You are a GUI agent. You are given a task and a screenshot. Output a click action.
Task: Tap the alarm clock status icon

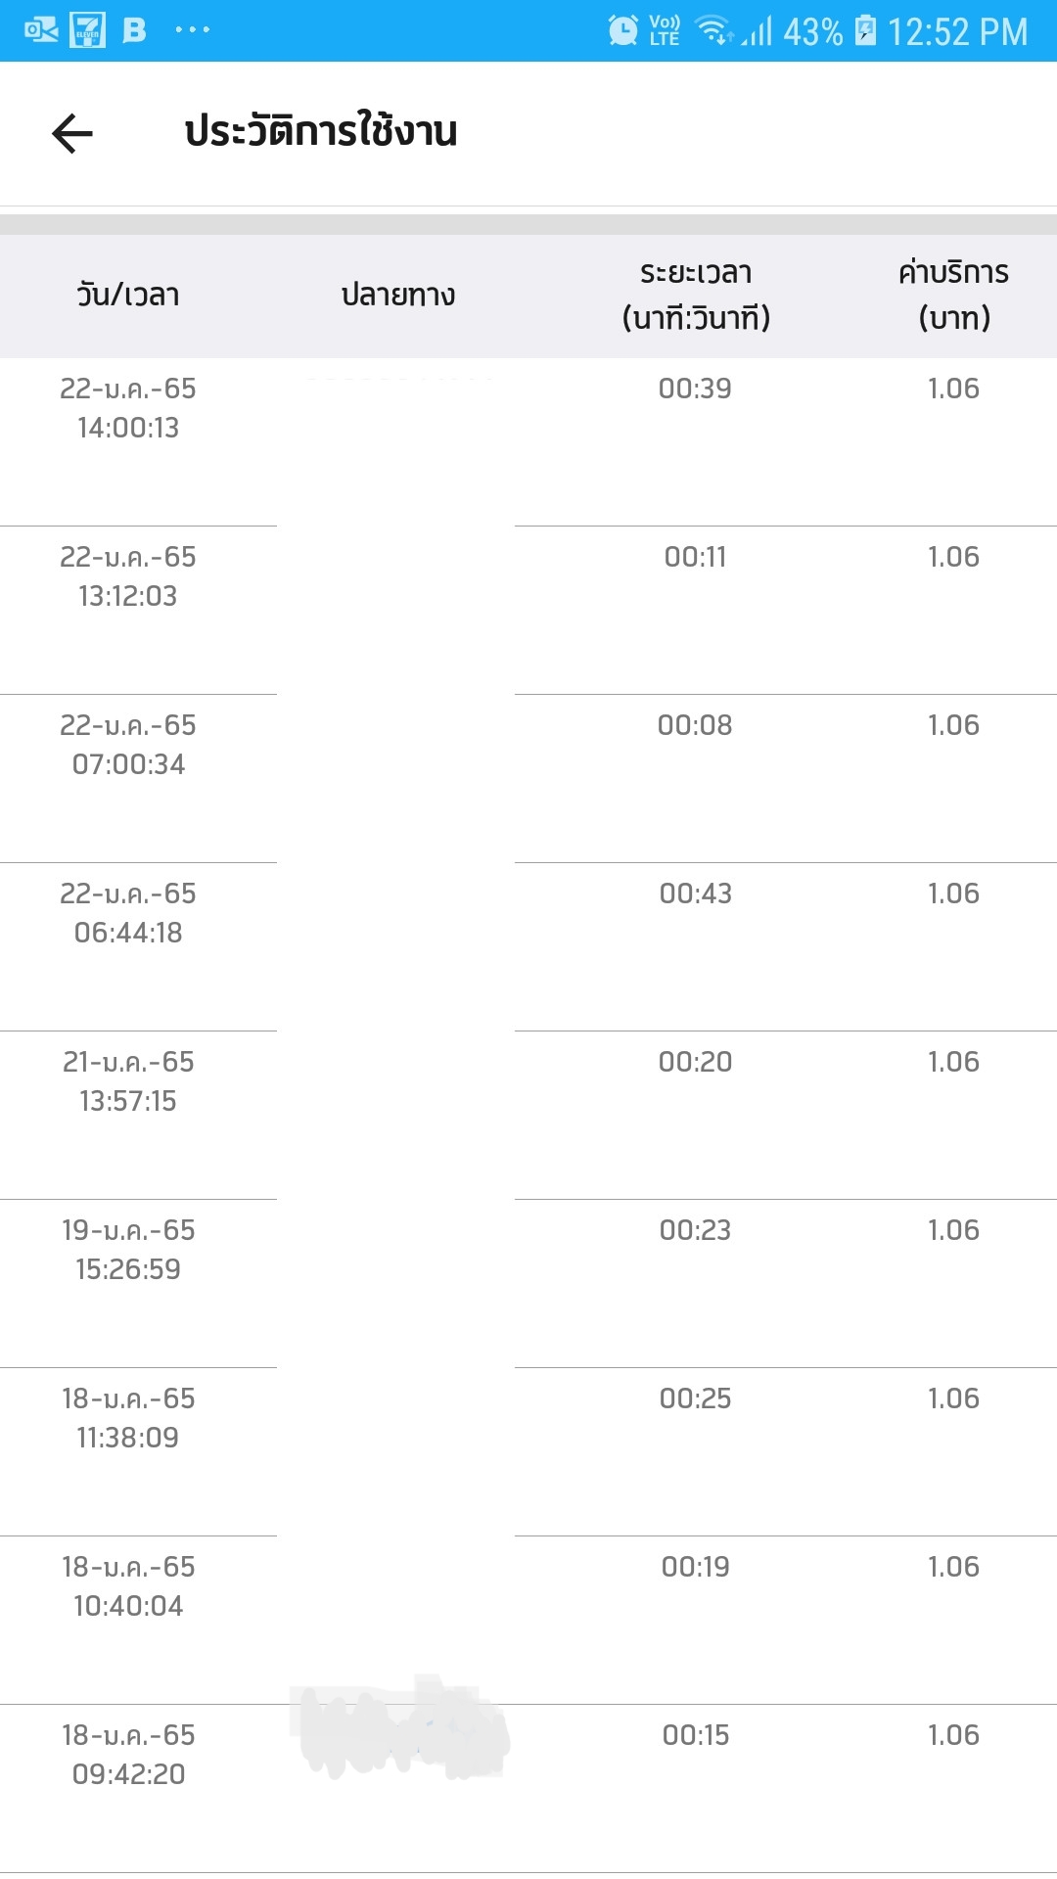(x=622, y=30)
